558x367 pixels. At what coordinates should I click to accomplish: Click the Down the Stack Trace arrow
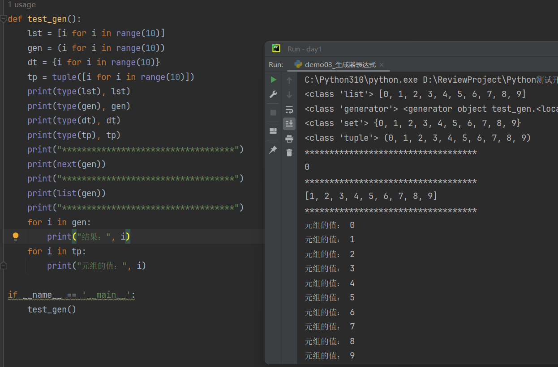(x=289, y=95)
